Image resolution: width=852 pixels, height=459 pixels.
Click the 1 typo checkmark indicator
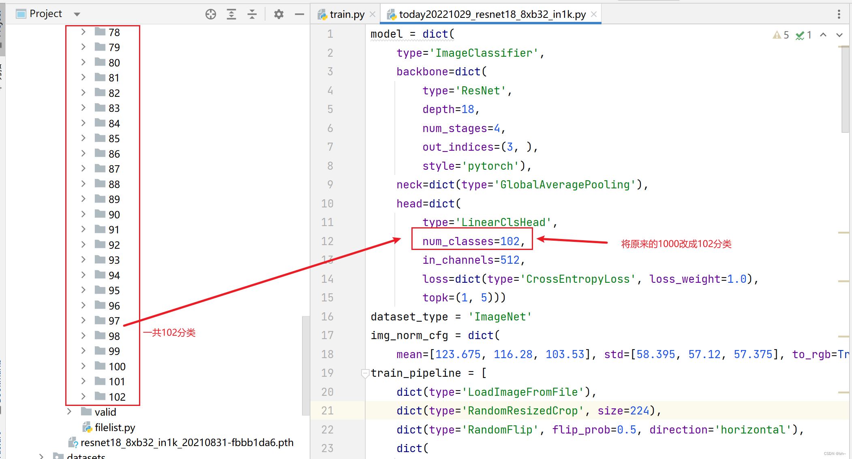point(803,35)
